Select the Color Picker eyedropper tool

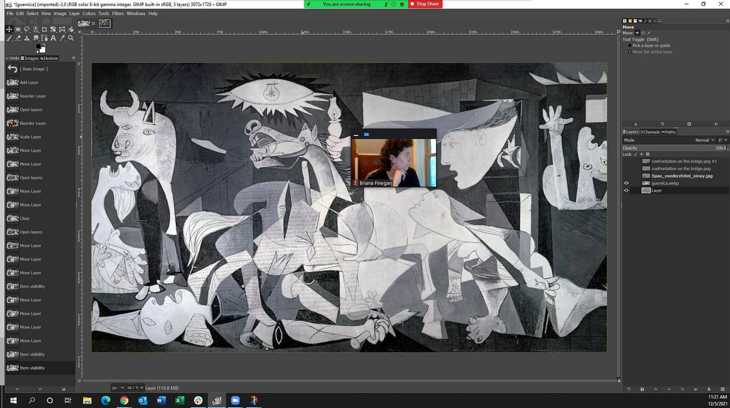point(62,38)
